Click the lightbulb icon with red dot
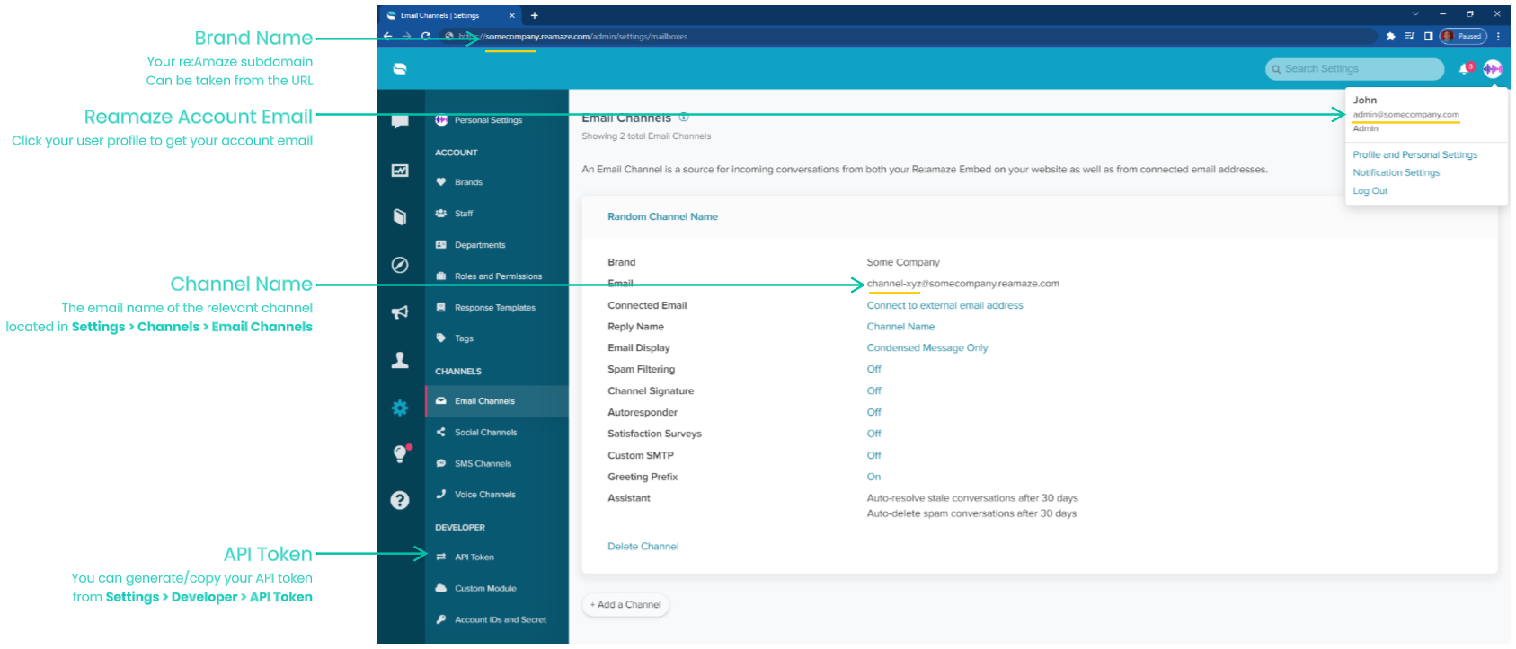 coord(401,453)
